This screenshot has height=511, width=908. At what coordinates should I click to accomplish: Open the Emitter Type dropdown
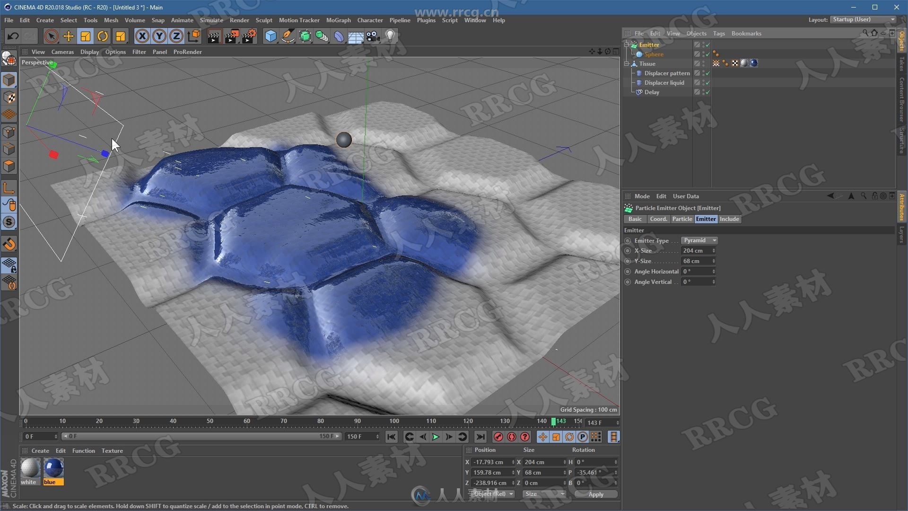699,240
